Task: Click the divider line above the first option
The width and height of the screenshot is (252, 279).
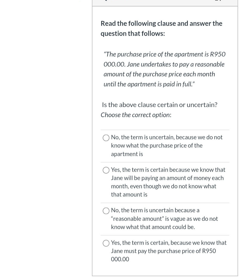Action: (165, 129)
